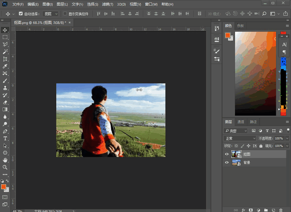Select the Horizontal Type tool

pos(5,138)
